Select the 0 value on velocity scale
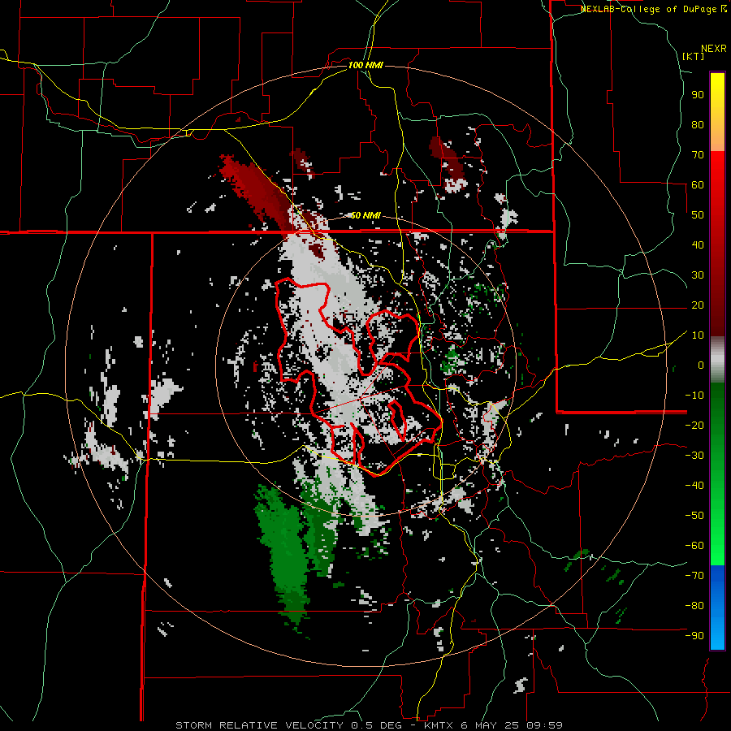731x731 pixels. [x=701, y=365]
